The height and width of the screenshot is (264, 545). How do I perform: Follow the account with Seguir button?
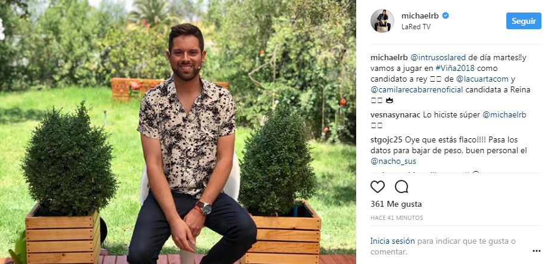point(524,21)
